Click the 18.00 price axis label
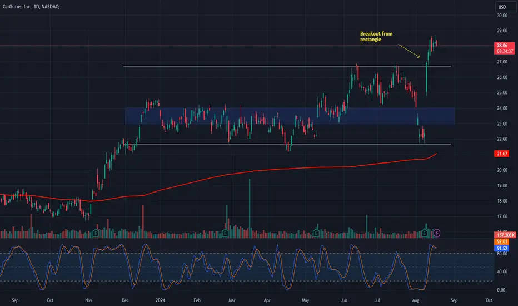518x306 pixels. pos(502,201)
